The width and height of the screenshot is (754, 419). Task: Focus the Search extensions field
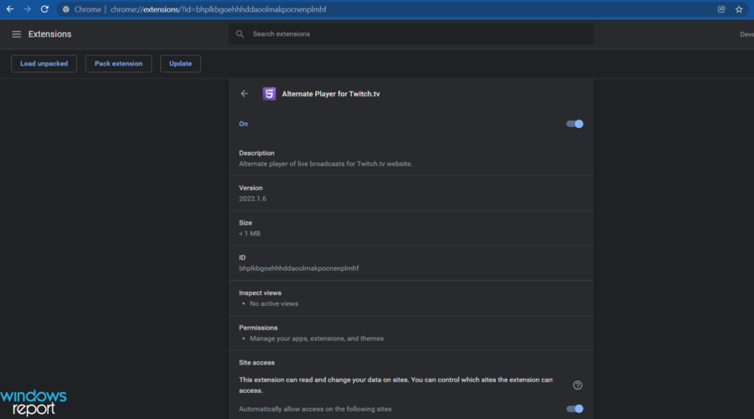[x=411, y=34]
